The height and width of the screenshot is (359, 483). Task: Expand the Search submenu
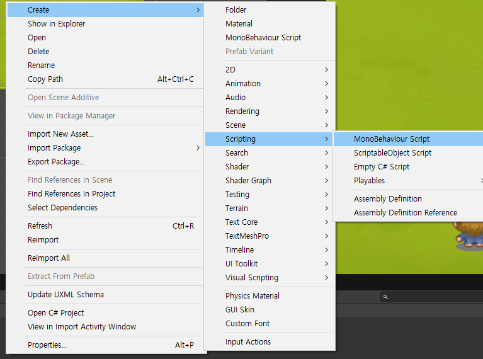coord(270,153)
